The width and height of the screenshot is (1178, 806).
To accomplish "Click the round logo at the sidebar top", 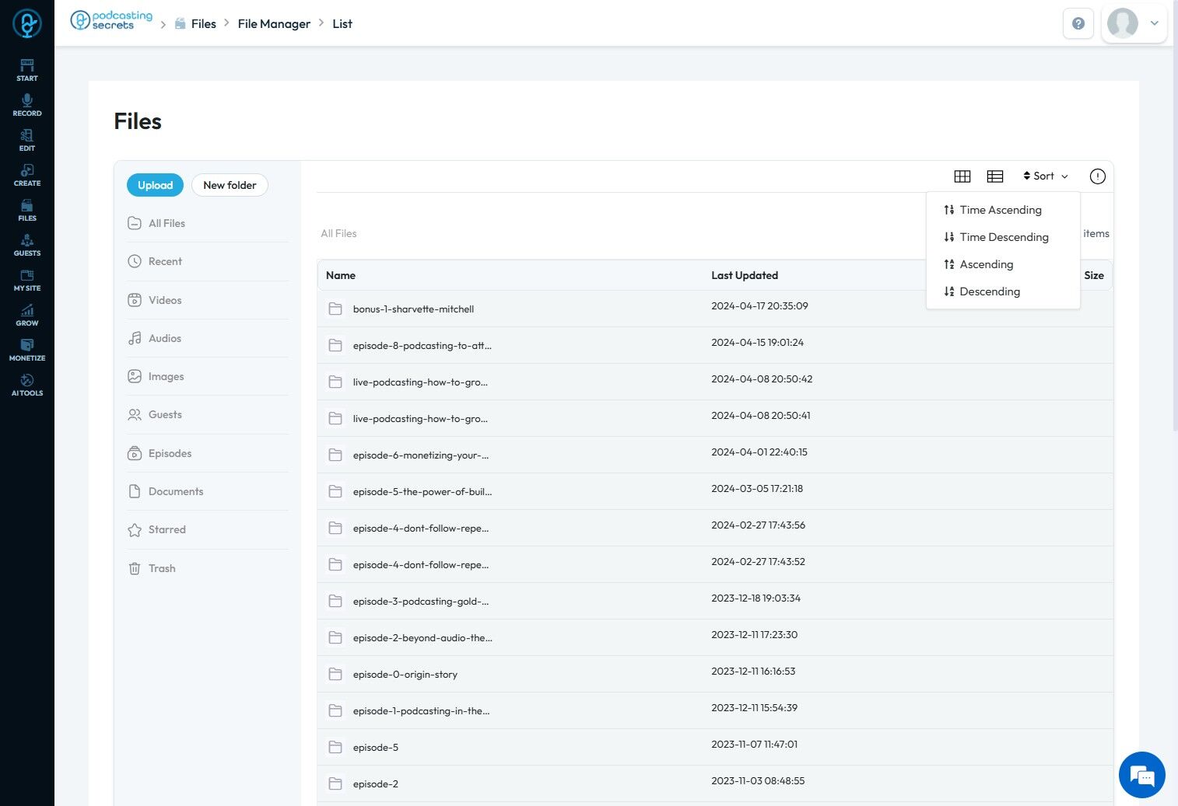I will tap(27, 23).
